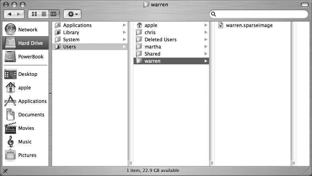This screenshot has width=312, height=176.
Task: Switch to column view
Action: click(x=54, y=14)
